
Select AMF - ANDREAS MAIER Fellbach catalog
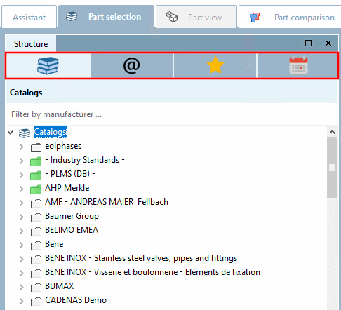click(x=107, y=202)
